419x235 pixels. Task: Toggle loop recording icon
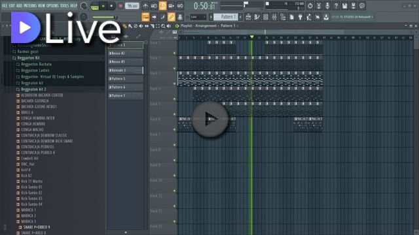(x=180, y=6)
